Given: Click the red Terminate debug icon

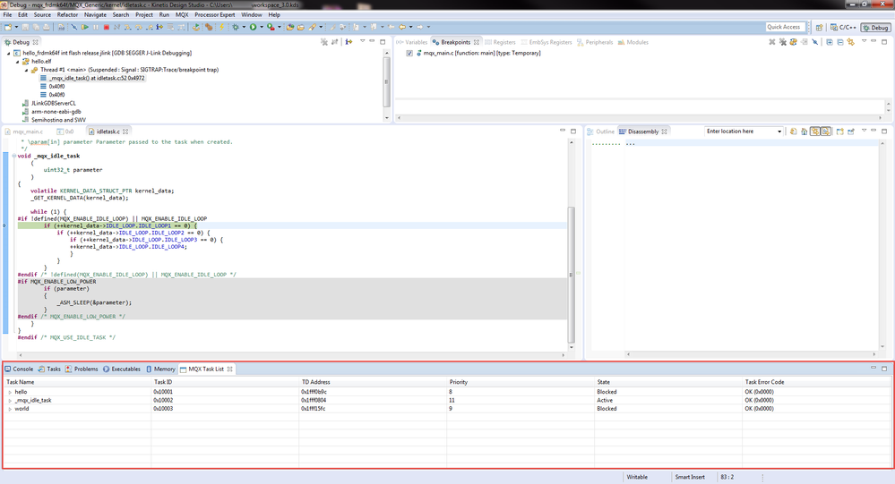Looking at the screenshot, I should click(x=107, y=27).
